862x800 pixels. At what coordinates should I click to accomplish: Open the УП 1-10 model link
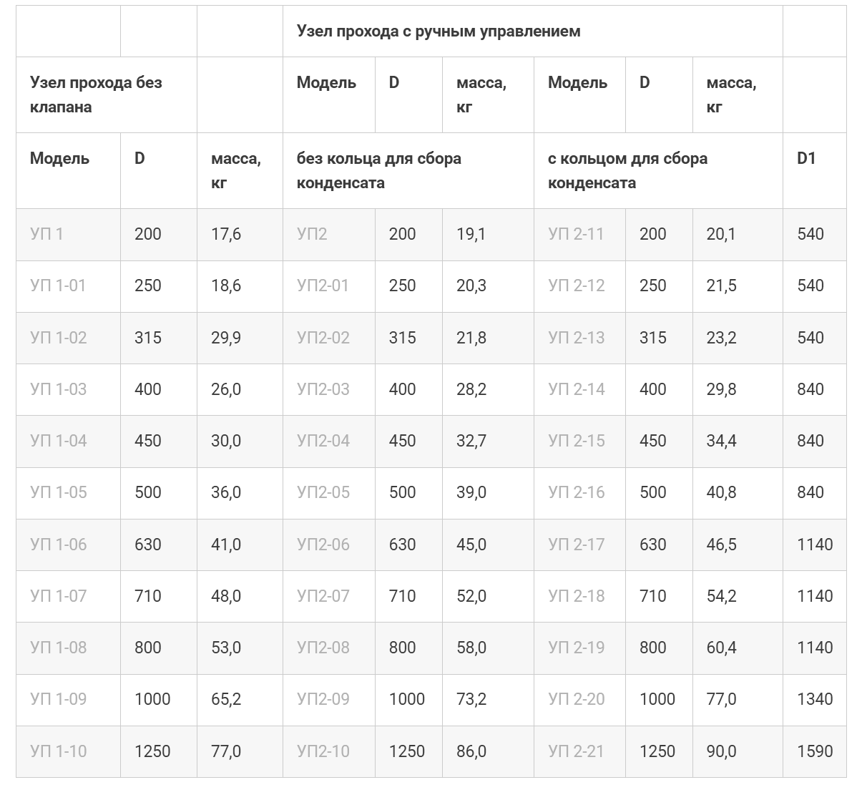click(x=58, y=751)
